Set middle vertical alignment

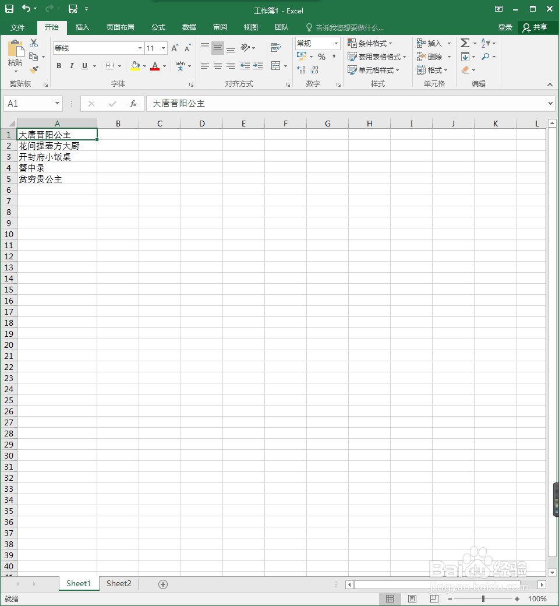[218, 48]
